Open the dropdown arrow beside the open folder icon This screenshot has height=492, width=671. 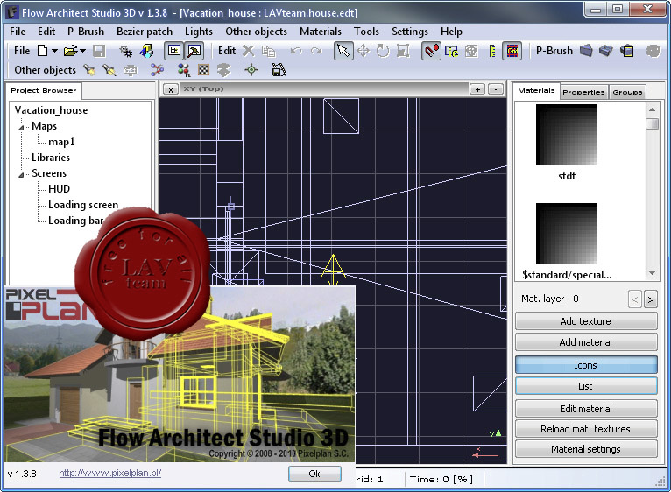pyautogui.click(x=83, y=51)
